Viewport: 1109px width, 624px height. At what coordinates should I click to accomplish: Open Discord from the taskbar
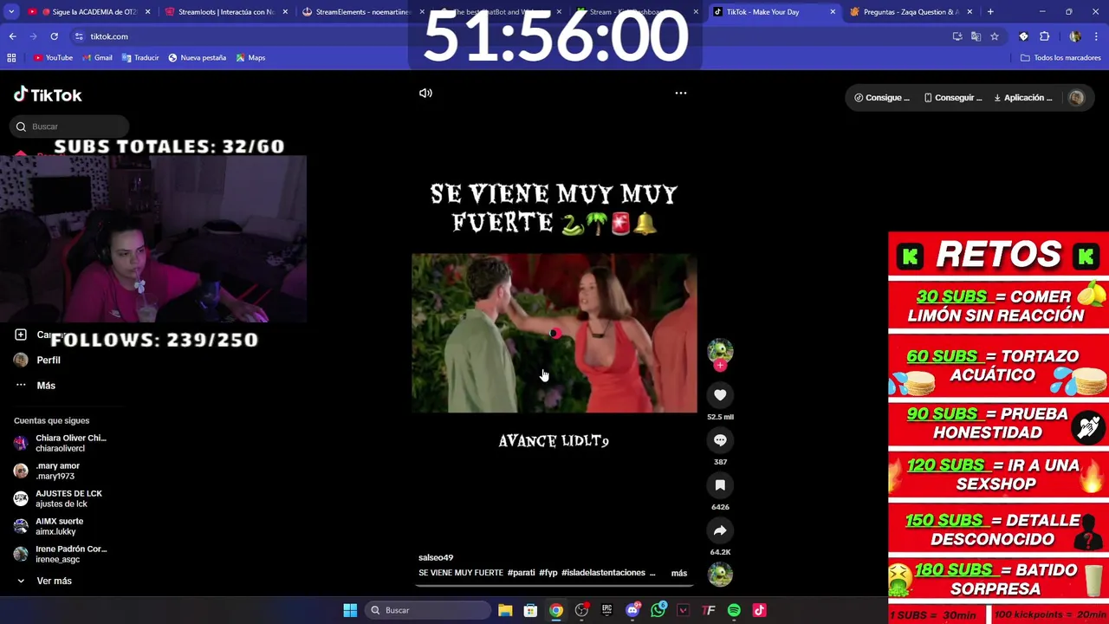click(x=632, y=610)
